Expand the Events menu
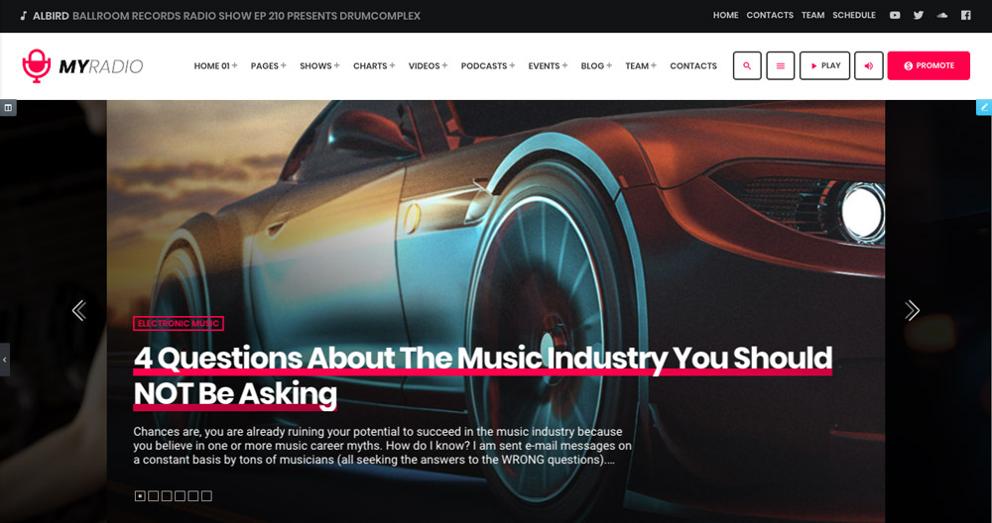The height and width of the screenshot is (523, 992). 548,65
